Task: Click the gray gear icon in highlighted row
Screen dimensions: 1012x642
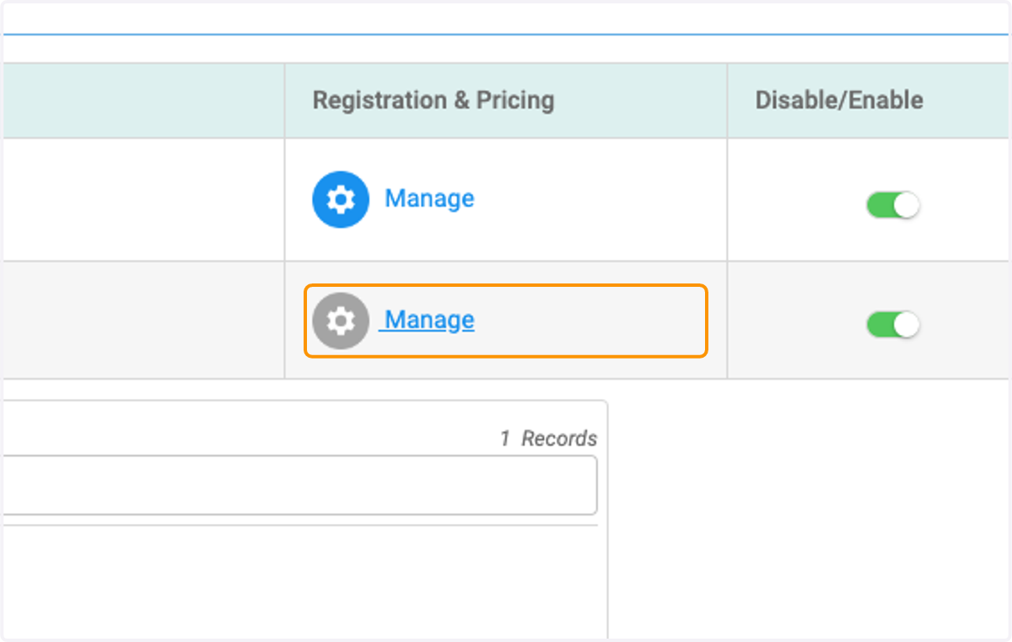Action: 341,321
